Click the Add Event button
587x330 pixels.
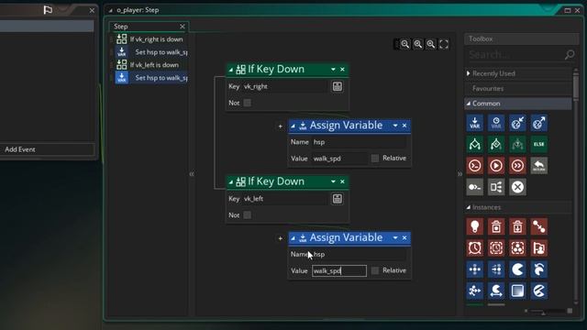(x=47, y=149)
